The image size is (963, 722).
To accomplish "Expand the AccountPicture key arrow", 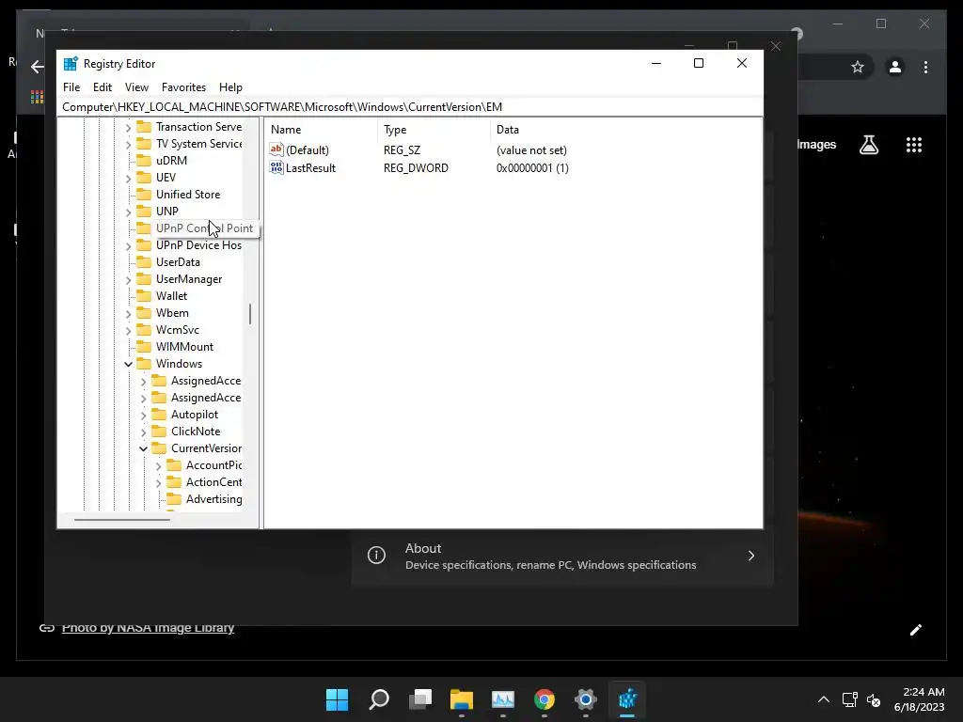I will 158,466.
